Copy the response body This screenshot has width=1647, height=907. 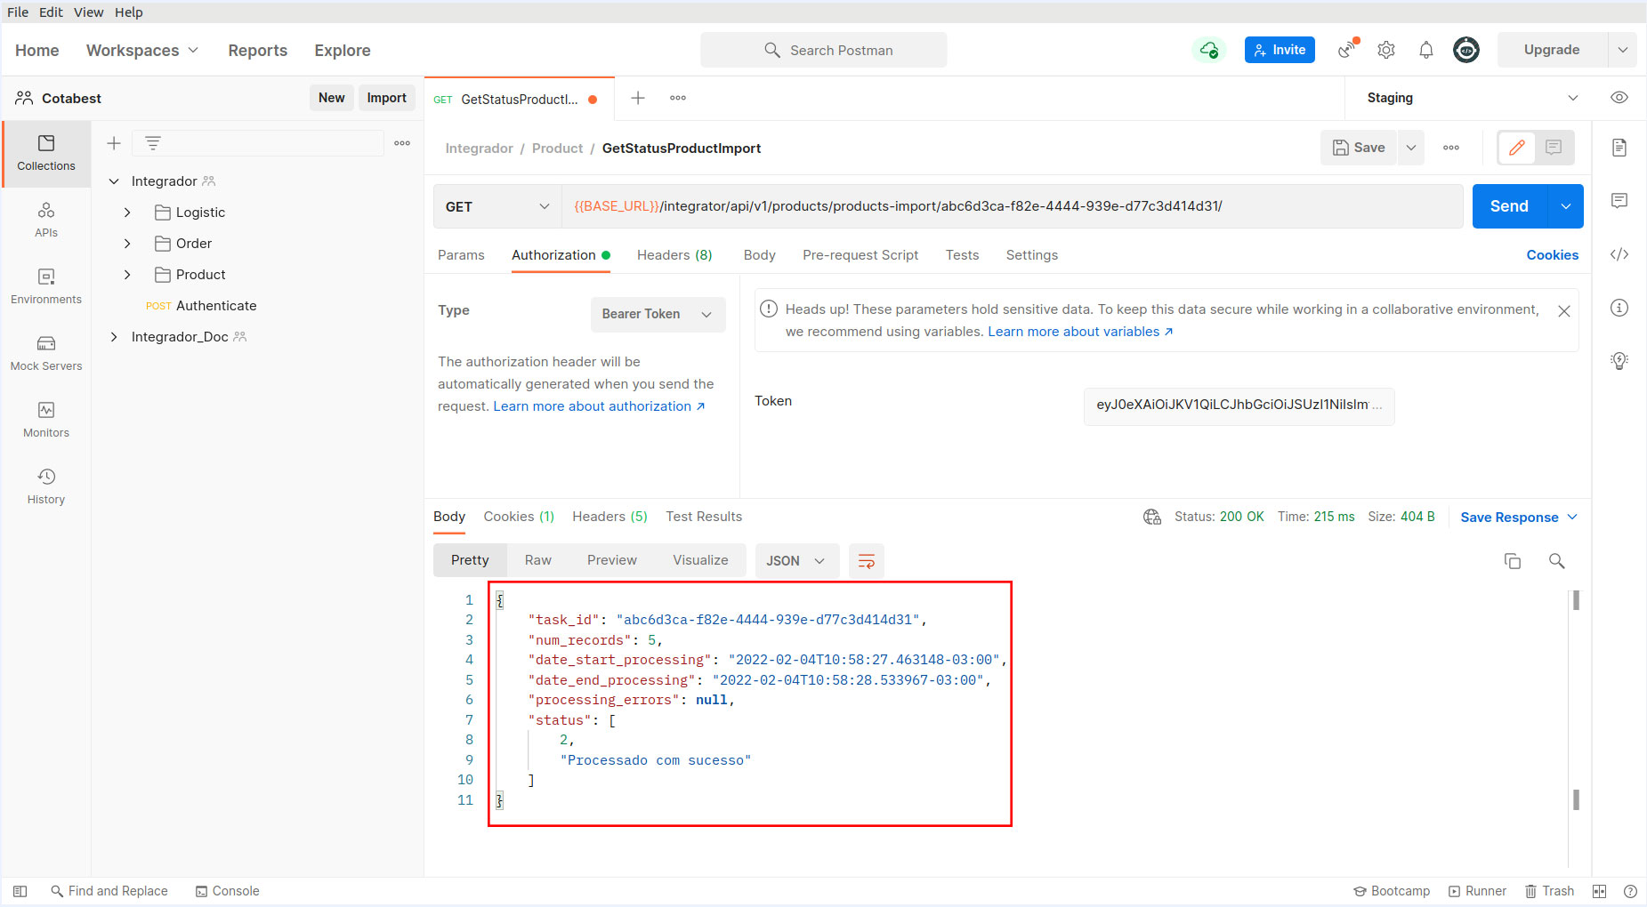(1513, 561)
